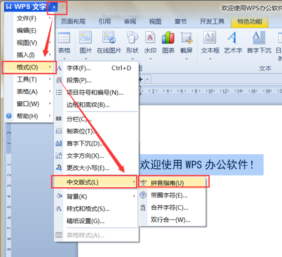Viewport: 282px width, 257px height.
Task: Click the Watermark icon
Action: coord(150,37)
